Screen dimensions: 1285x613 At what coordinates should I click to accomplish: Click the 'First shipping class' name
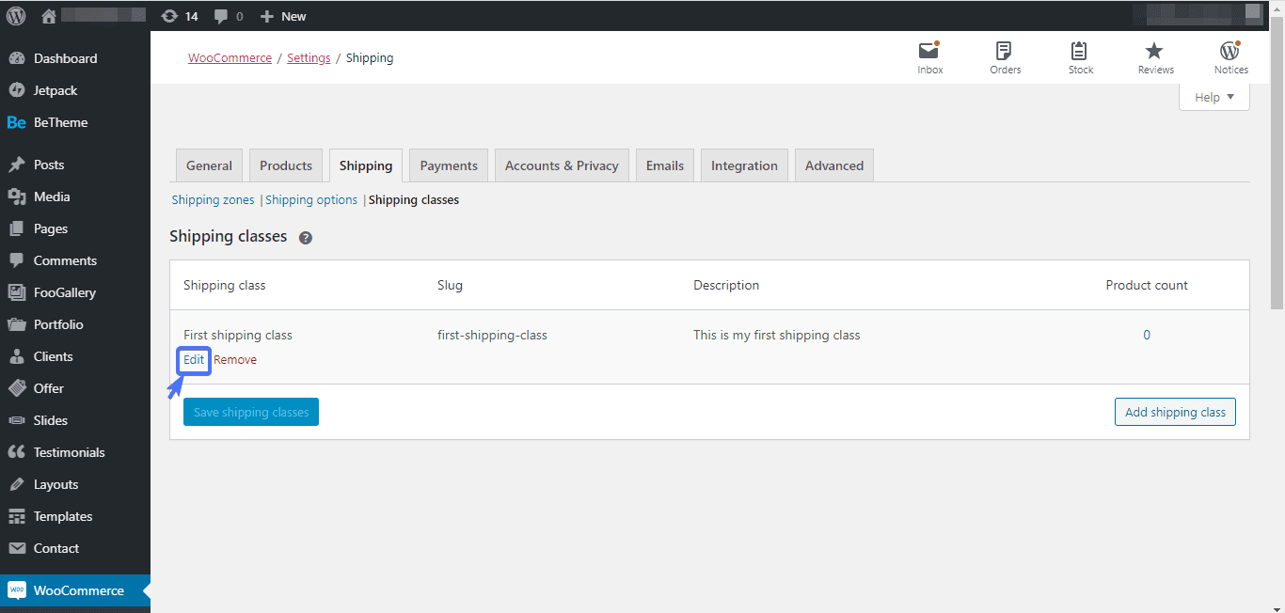click(x=238, y=335)
